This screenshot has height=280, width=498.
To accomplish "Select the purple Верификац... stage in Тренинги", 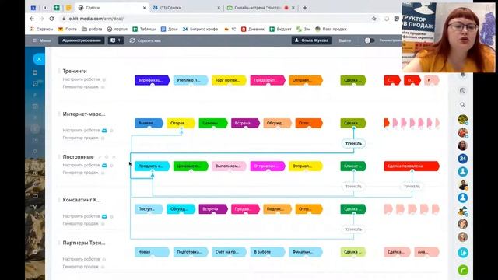I will tap(153, 80).
